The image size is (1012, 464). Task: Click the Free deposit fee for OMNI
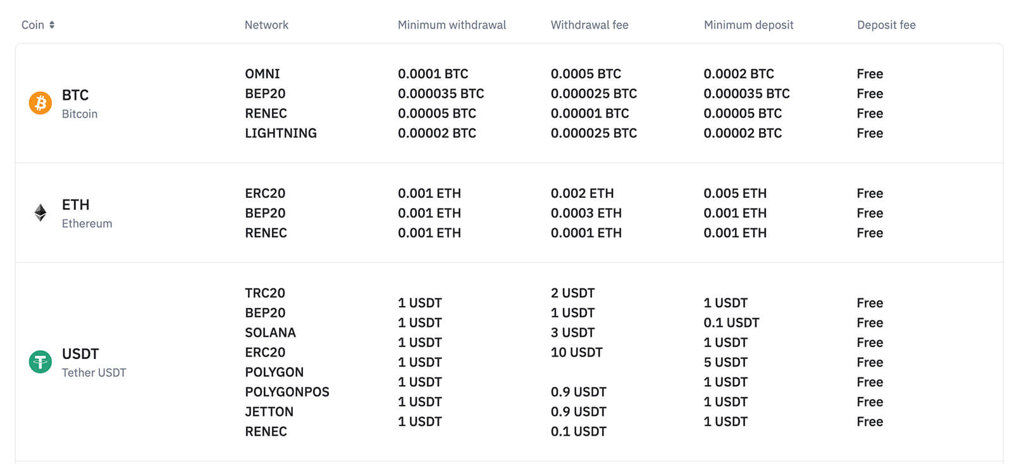pyautogui.click(x=870, y=73)
